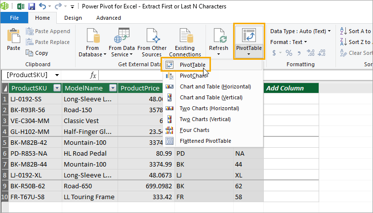This screenshot has height=213, width=373.
Task: Sort A to Z ascending
Action: click(355, 31)
